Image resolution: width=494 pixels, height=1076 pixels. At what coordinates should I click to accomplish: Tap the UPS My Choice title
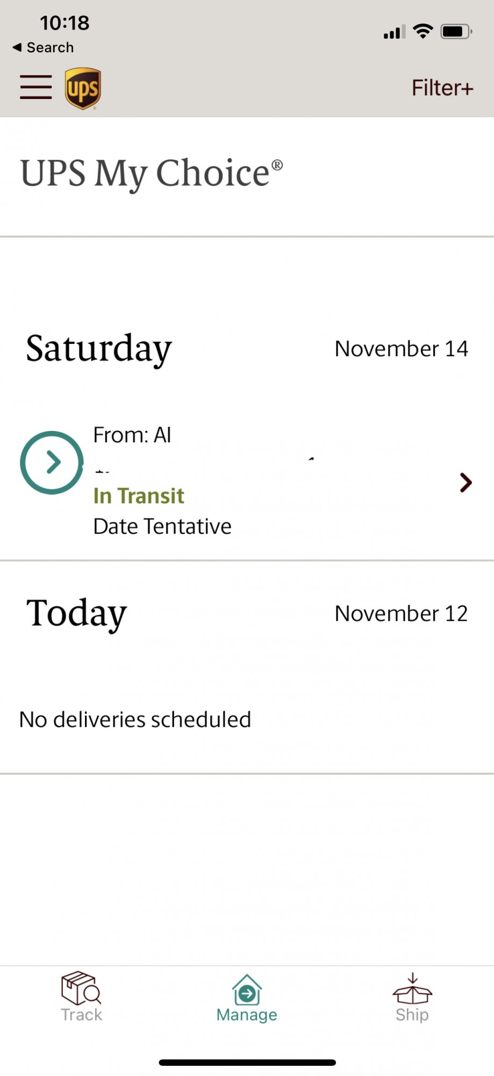151,173
